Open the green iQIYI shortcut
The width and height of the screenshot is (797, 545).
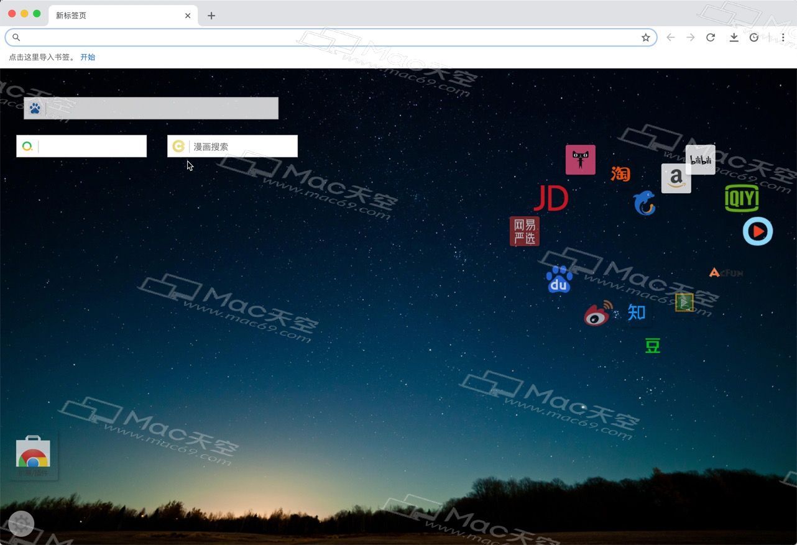[x=742, y=198]
